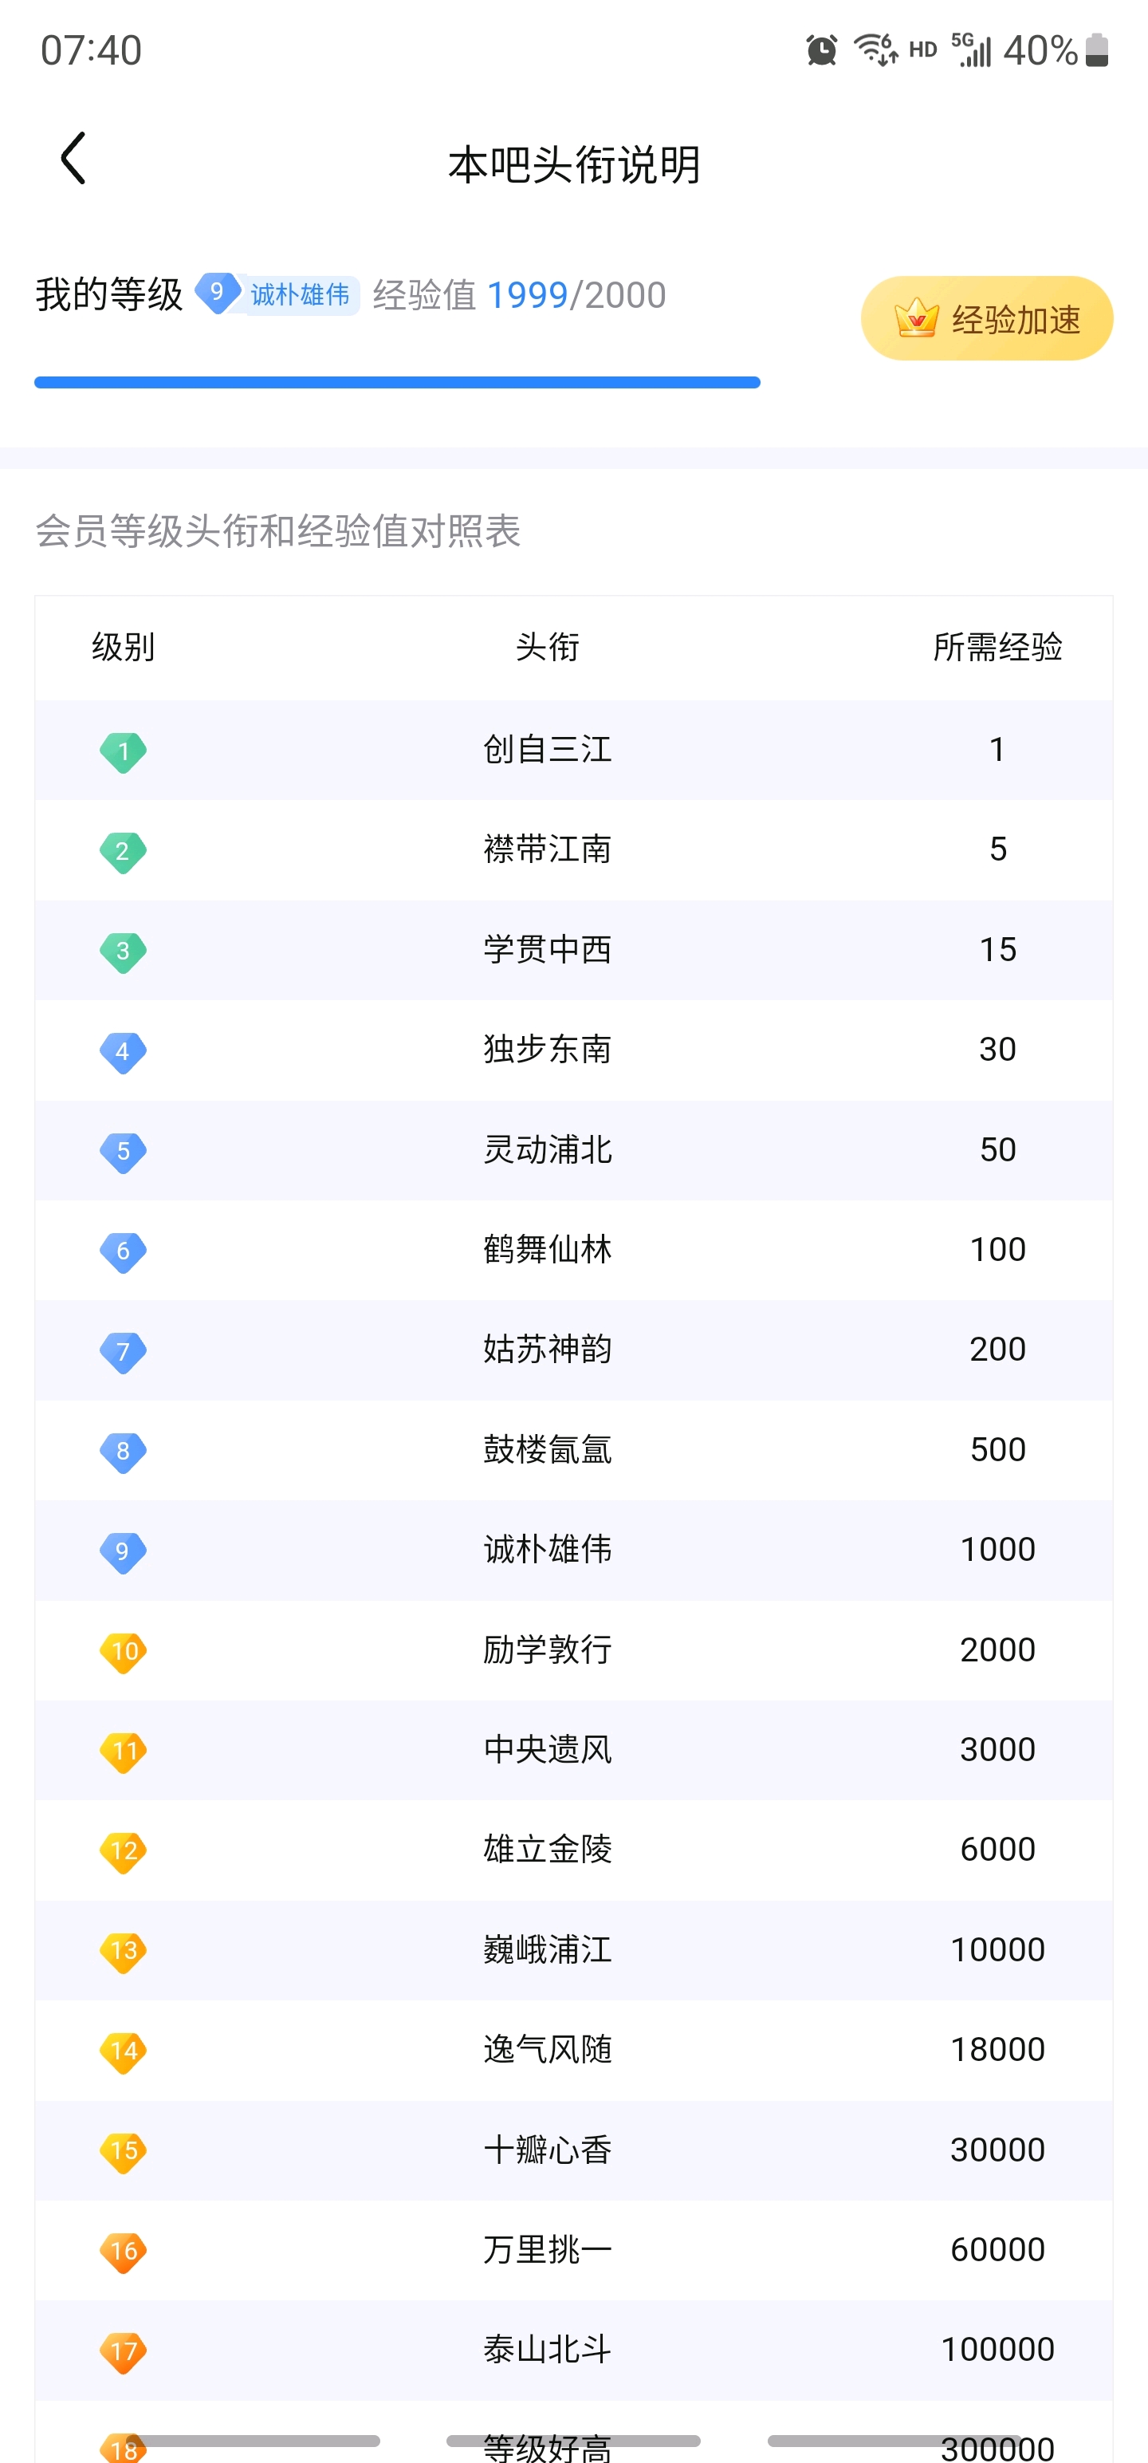Click the level 13 gem badge
Screen dimensions: 1148x2463
click(x=124, y=1950)
